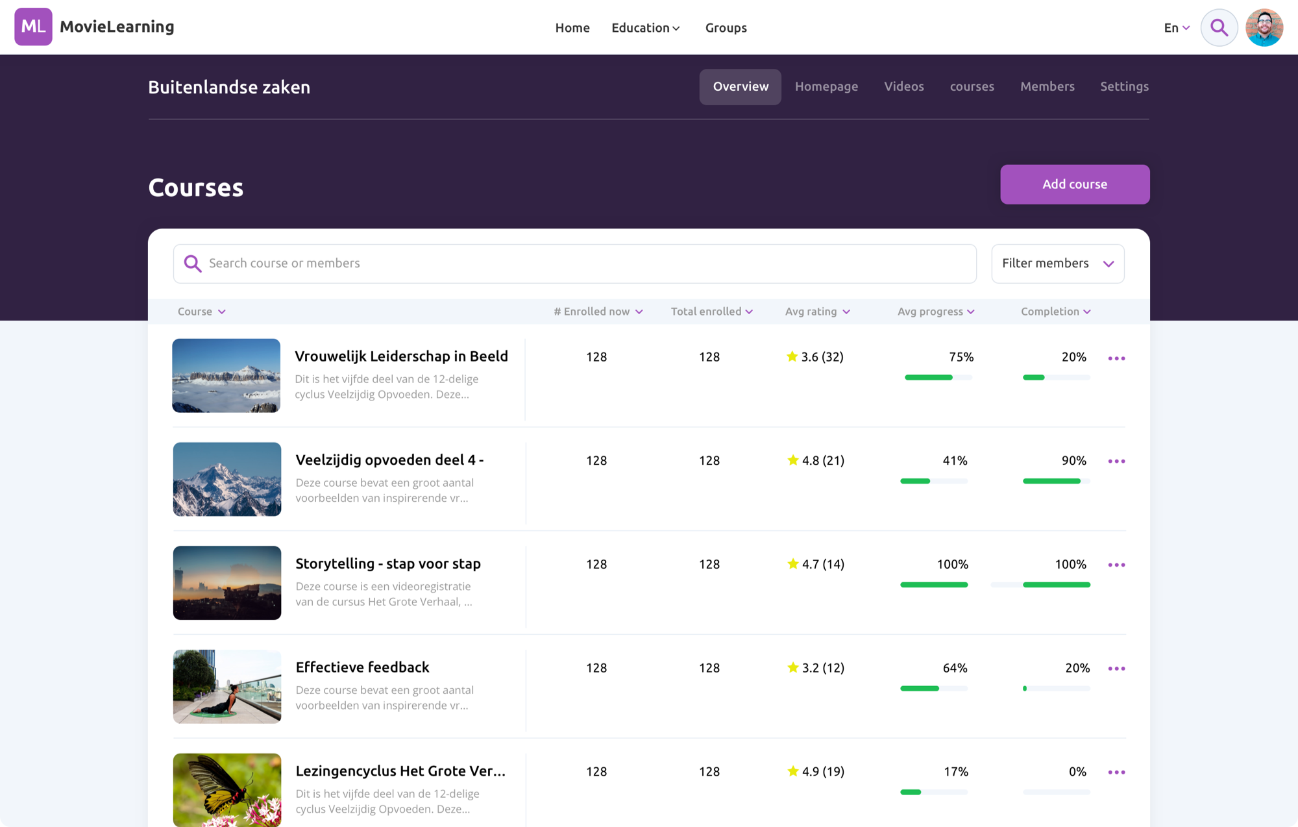This screenshot has height=827, width=1298.
Task: Sort by # Enrolled now column
Action: [x=598, y=312]
